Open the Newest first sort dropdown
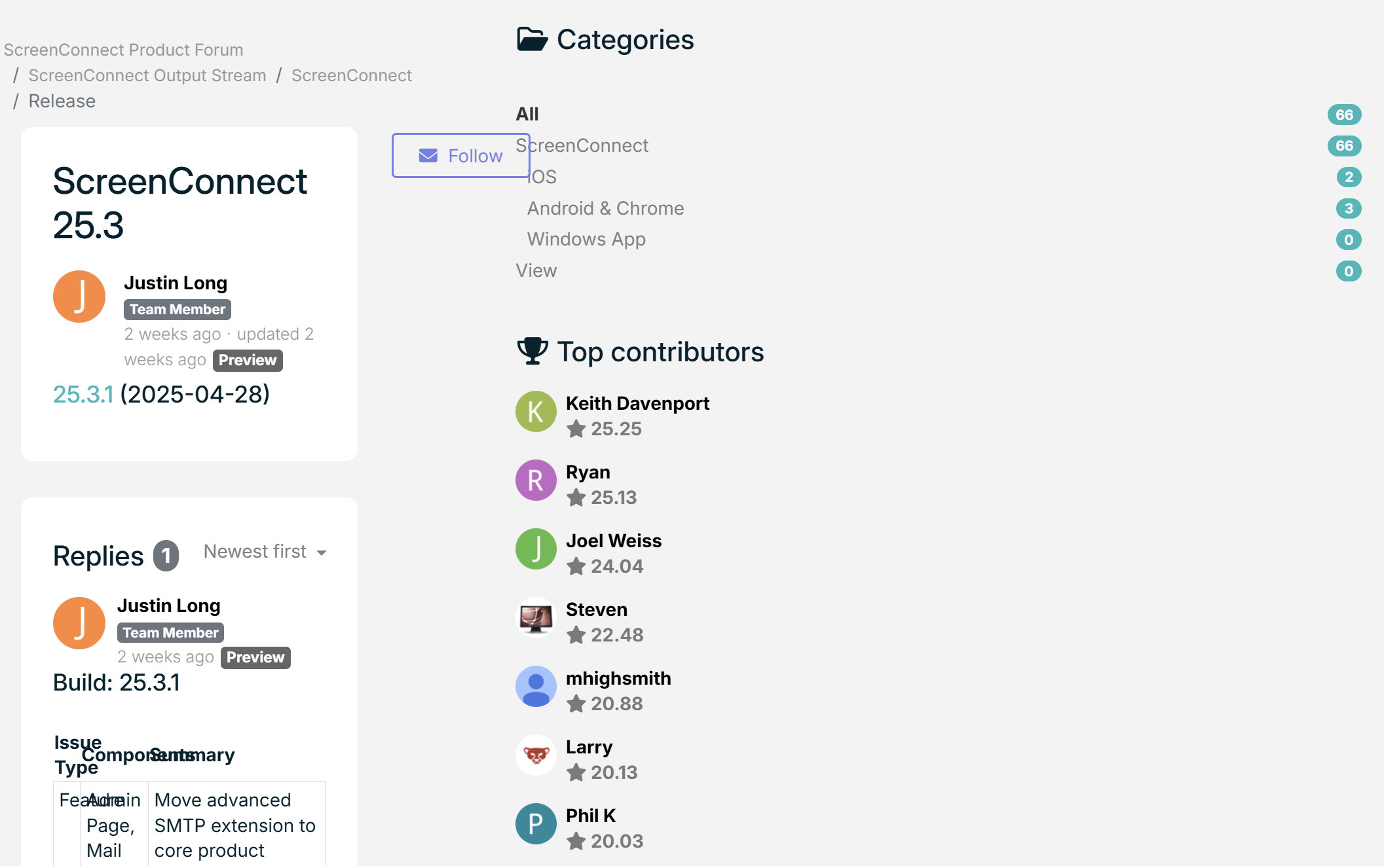This screenshot has height=866, width=1384. tap(265, 552)
